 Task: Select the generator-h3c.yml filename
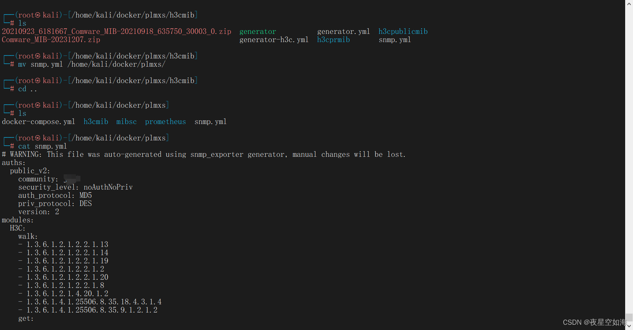click(274, 40)
